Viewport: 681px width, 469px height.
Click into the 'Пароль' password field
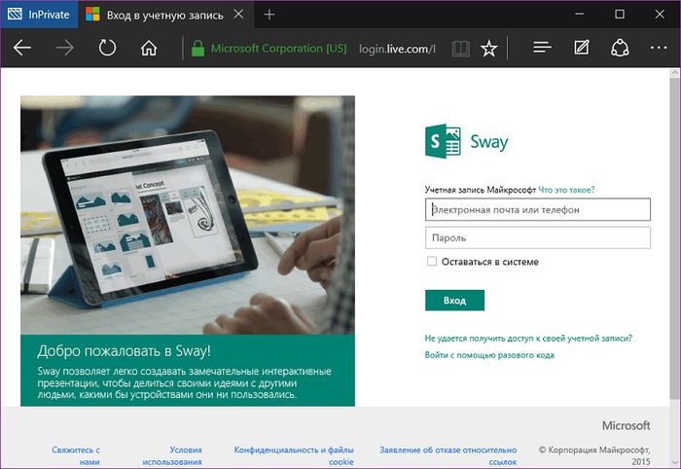[537, 237]
